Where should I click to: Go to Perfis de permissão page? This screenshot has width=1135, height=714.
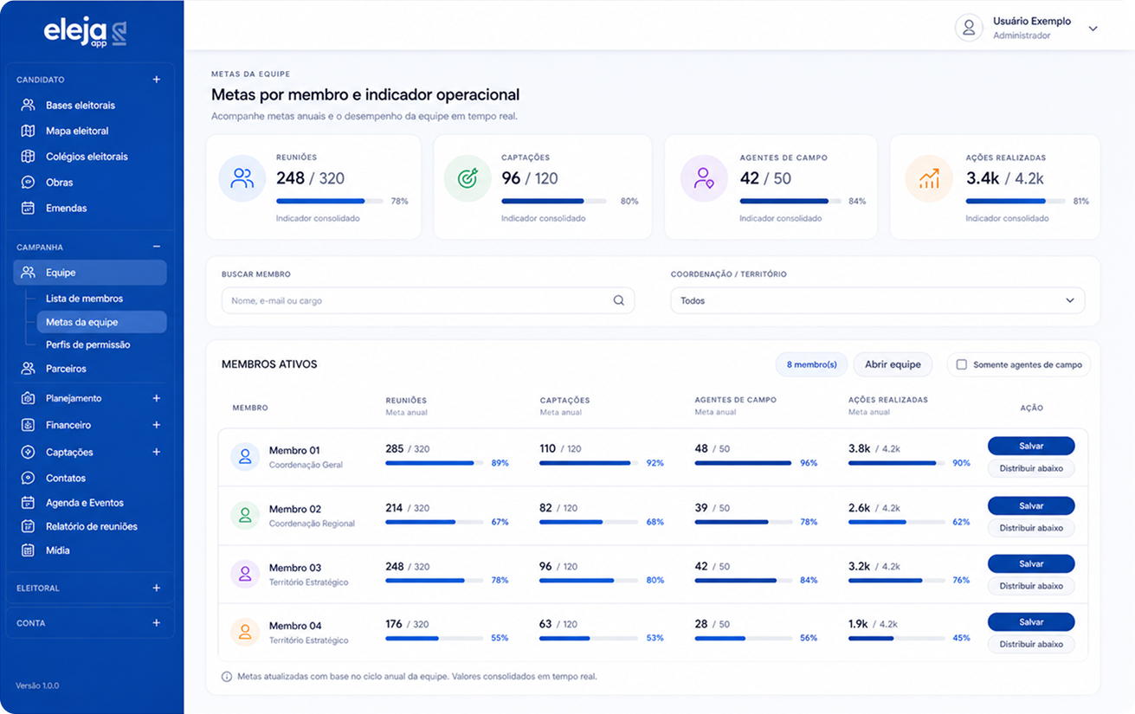click(x=88, y=344)
